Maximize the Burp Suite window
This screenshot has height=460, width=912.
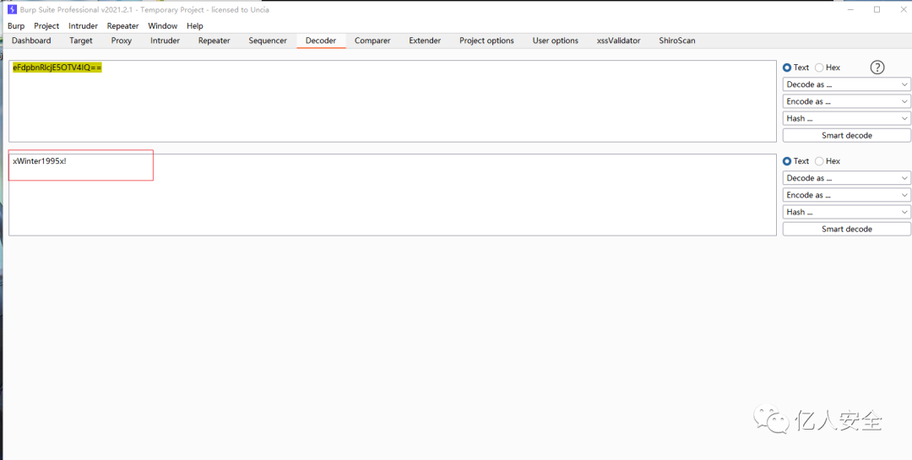coord(877,9)
